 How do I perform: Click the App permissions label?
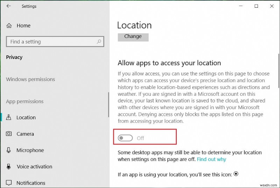[25, 101]
